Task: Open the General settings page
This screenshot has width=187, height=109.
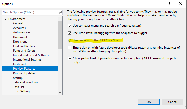Action: [x=18, y=23]
